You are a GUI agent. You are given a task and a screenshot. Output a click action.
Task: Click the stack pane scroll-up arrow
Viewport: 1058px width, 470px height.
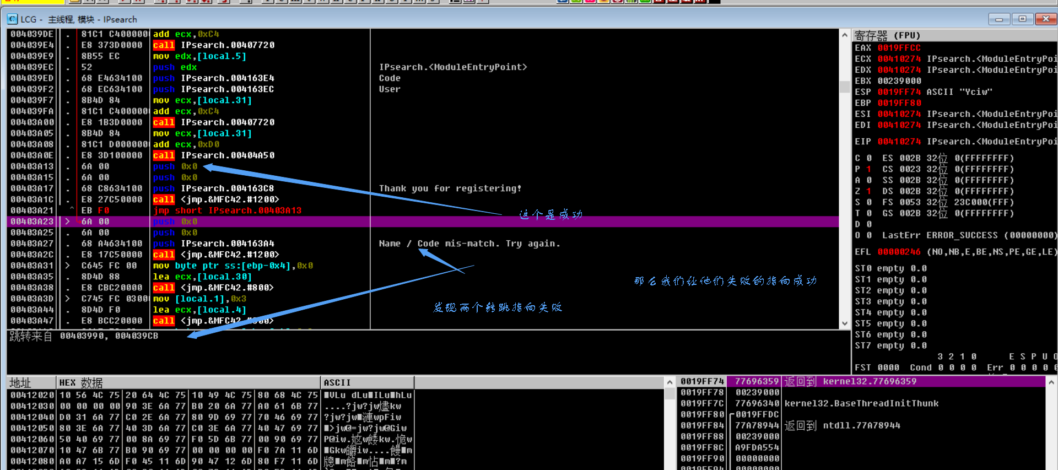tap(1051, 382)
